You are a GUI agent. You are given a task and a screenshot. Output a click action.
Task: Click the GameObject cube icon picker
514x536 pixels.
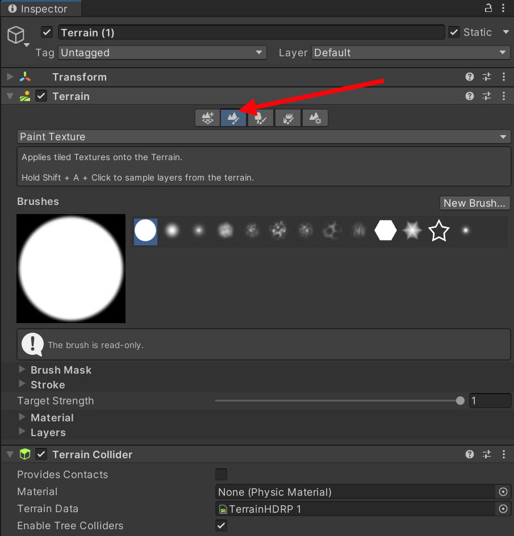16,35
